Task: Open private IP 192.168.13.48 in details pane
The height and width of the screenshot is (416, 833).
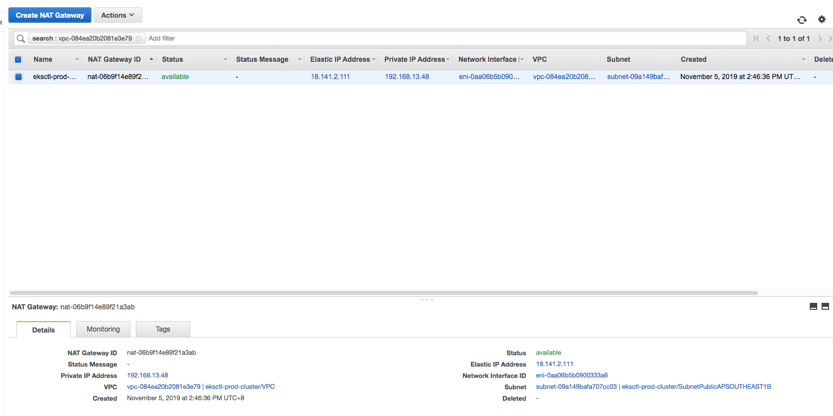Action: click(x=147, y=375)
